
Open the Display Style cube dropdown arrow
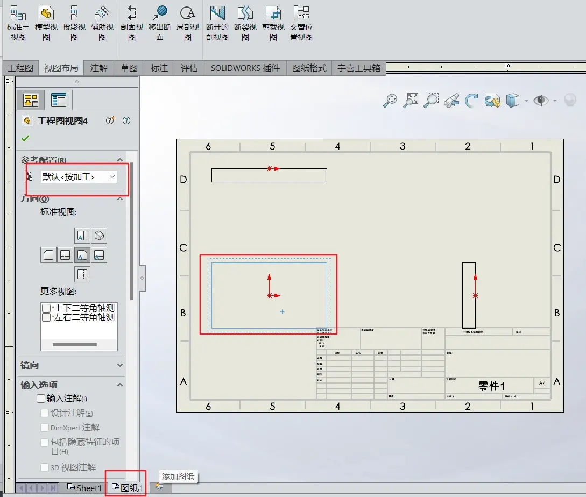coord(527,101)
